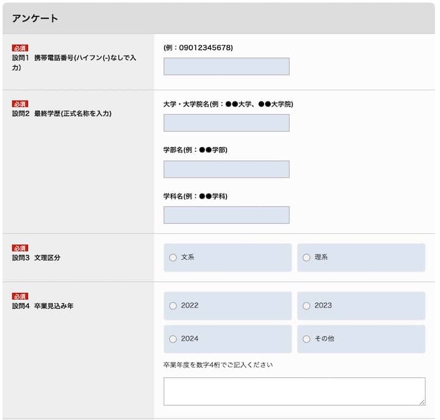Click the アンケート section header
440x420 pixels.
click(35, 18)
